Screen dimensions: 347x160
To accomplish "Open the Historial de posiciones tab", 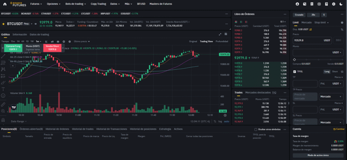I will [x=143, y=129].
